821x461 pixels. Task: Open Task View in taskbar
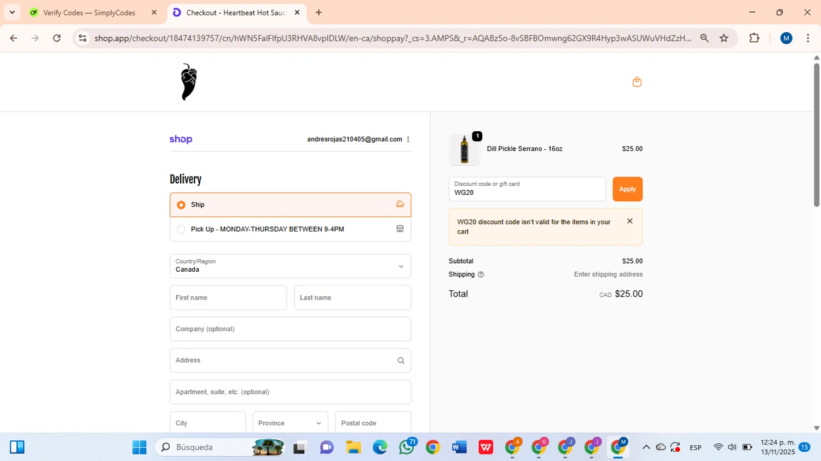point(300,447)
